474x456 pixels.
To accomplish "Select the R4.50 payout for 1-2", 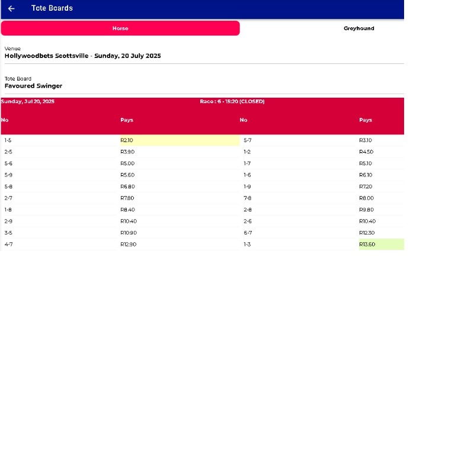I will pos(366,152).
